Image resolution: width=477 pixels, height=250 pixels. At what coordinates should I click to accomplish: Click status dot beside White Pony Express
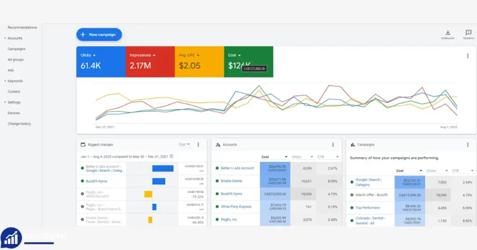click(217, 207)
